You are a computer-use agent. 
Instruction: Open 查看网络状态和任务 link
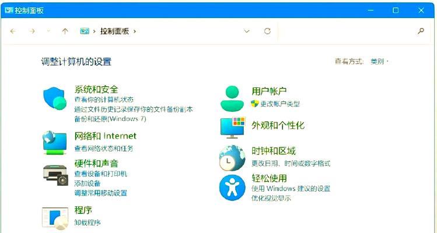tap(104, 149)
